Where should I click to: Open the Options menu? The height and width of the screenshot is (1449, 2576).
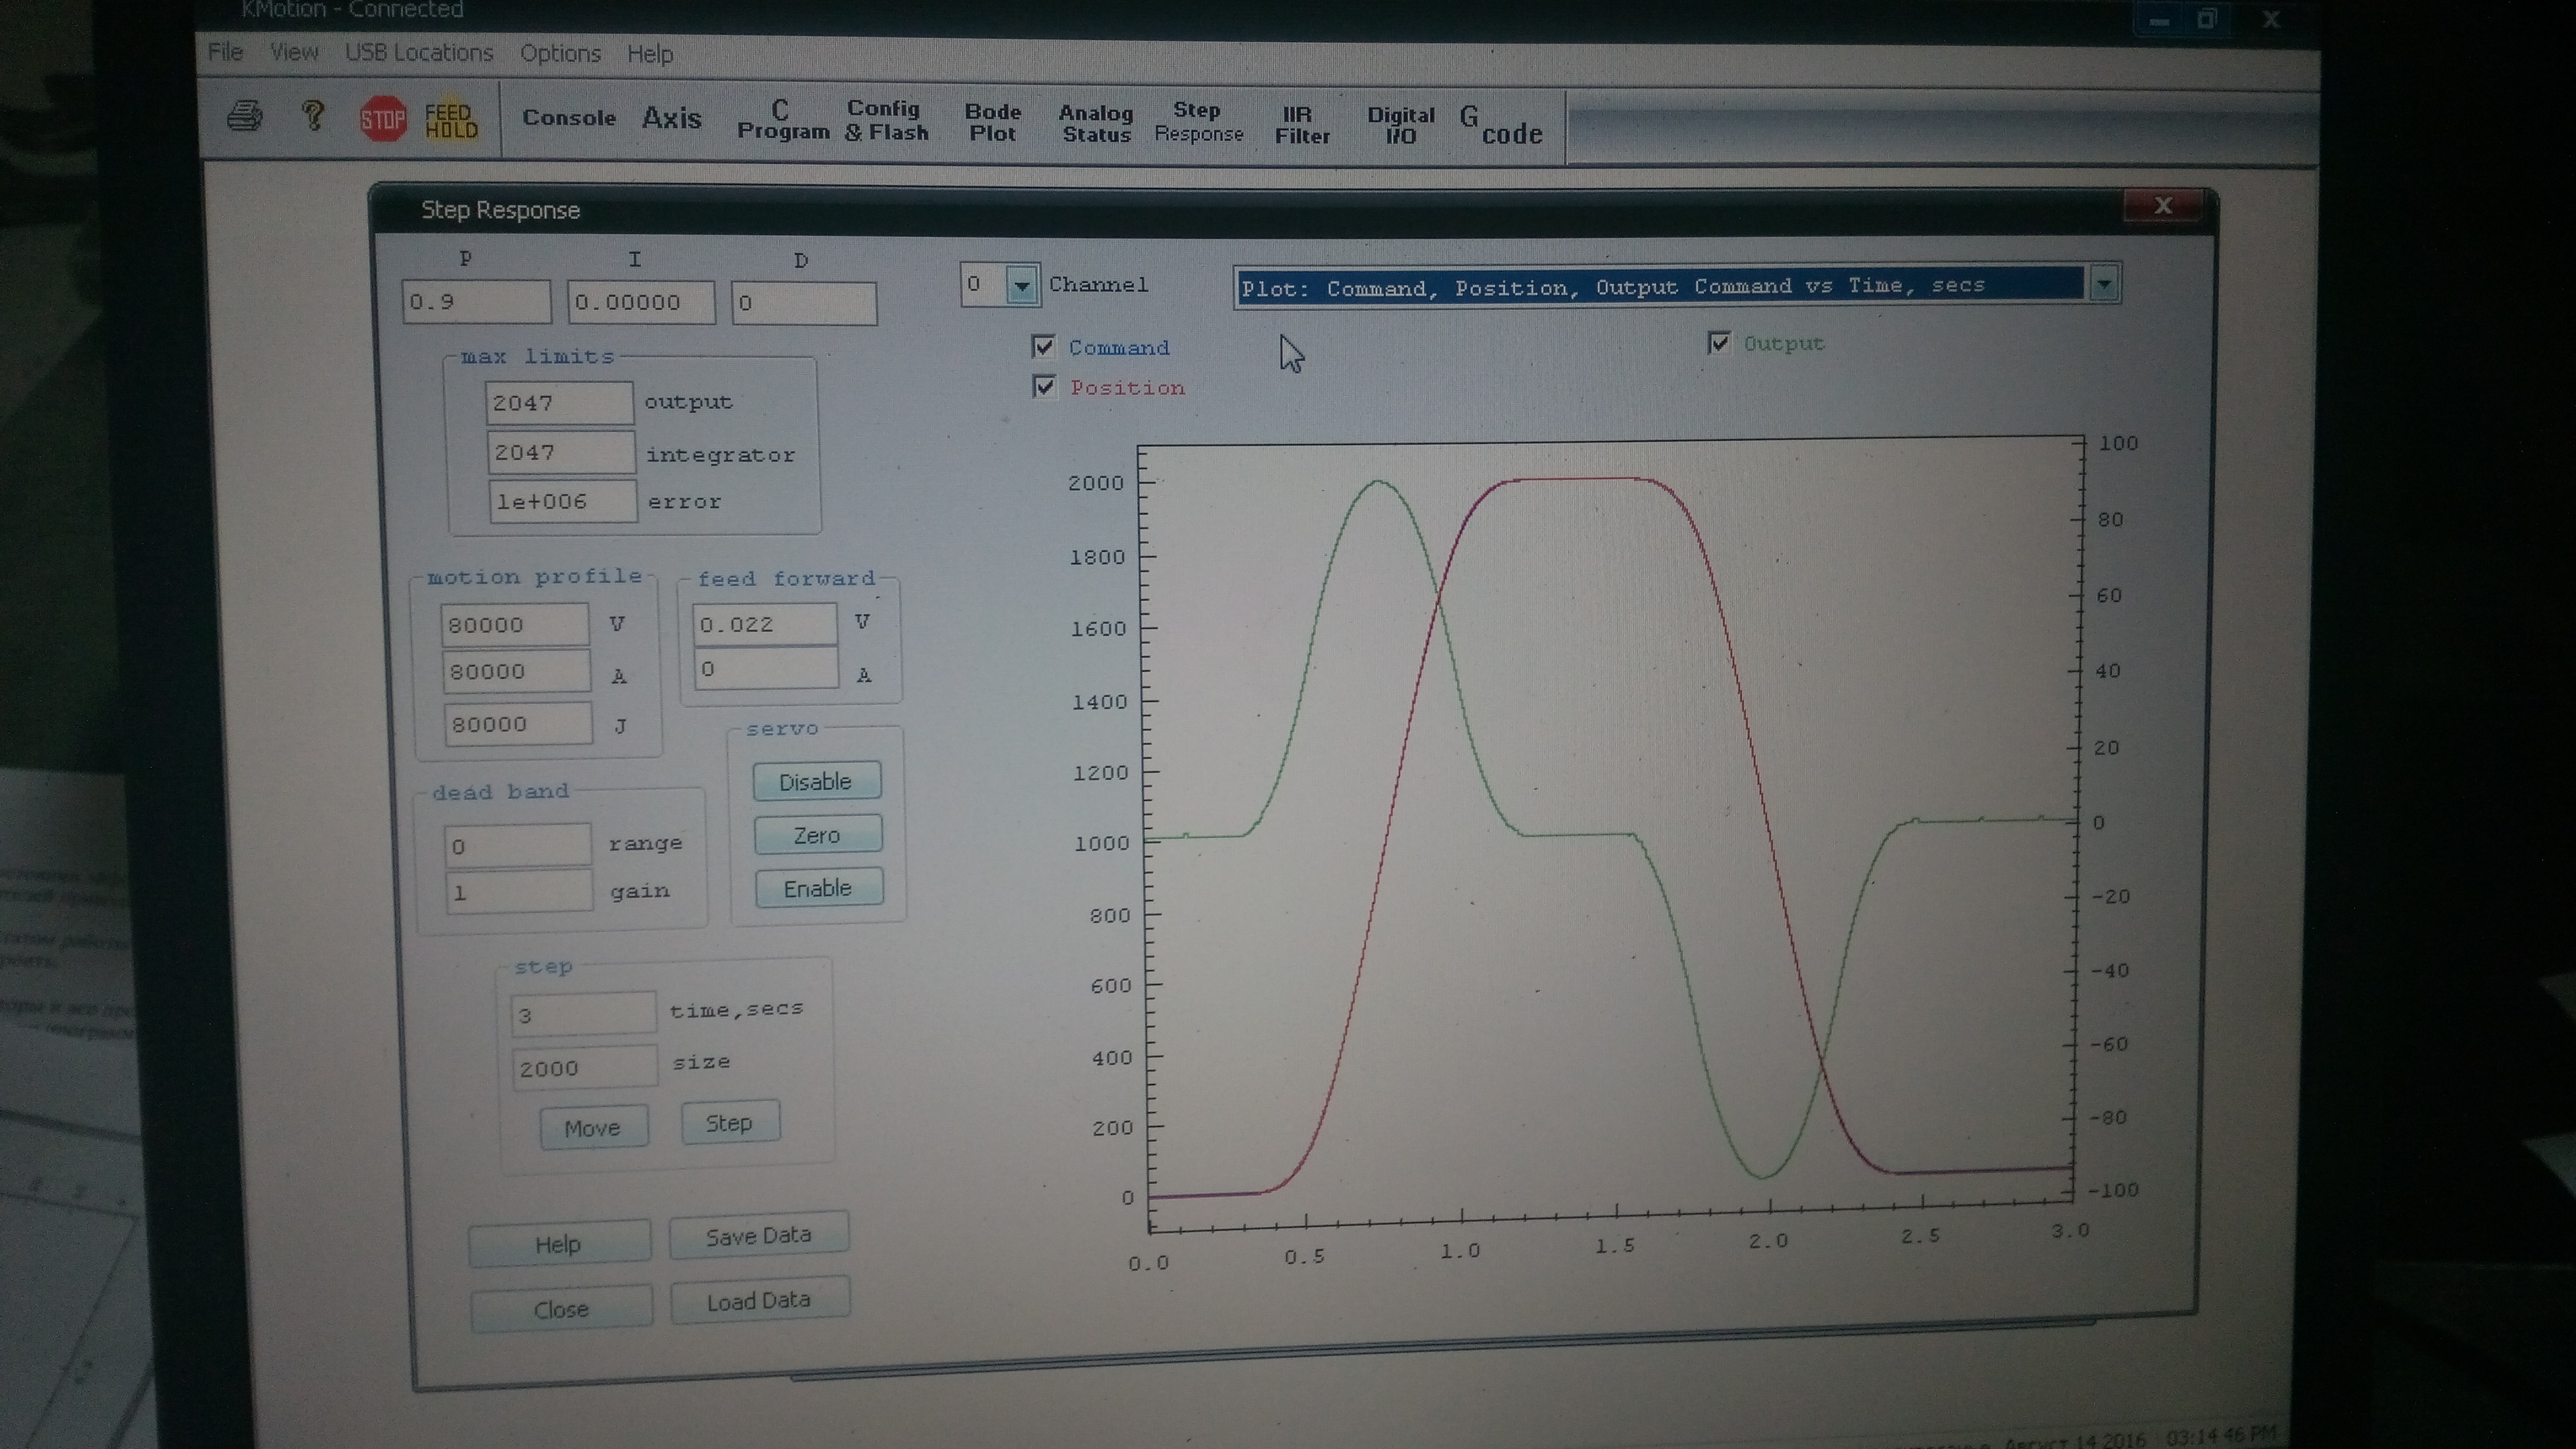coord(560,53)
